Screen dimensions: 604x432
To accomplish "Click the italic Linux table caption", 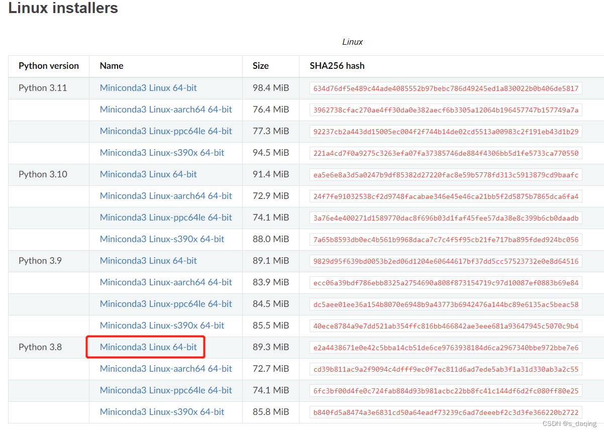I will point(352,42).
